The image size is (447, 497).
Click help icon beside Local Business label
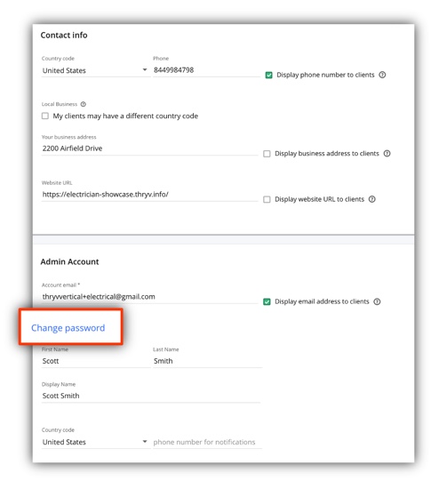(84, 104)
